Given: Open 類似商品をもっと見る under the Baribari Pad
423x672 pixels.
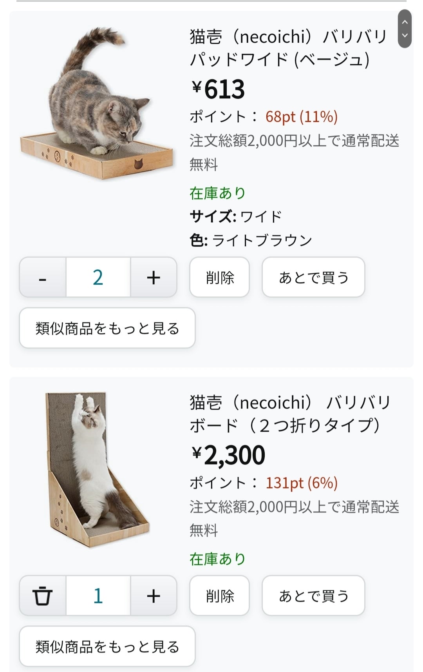Looking at the screenshot, I should [107, 328].
